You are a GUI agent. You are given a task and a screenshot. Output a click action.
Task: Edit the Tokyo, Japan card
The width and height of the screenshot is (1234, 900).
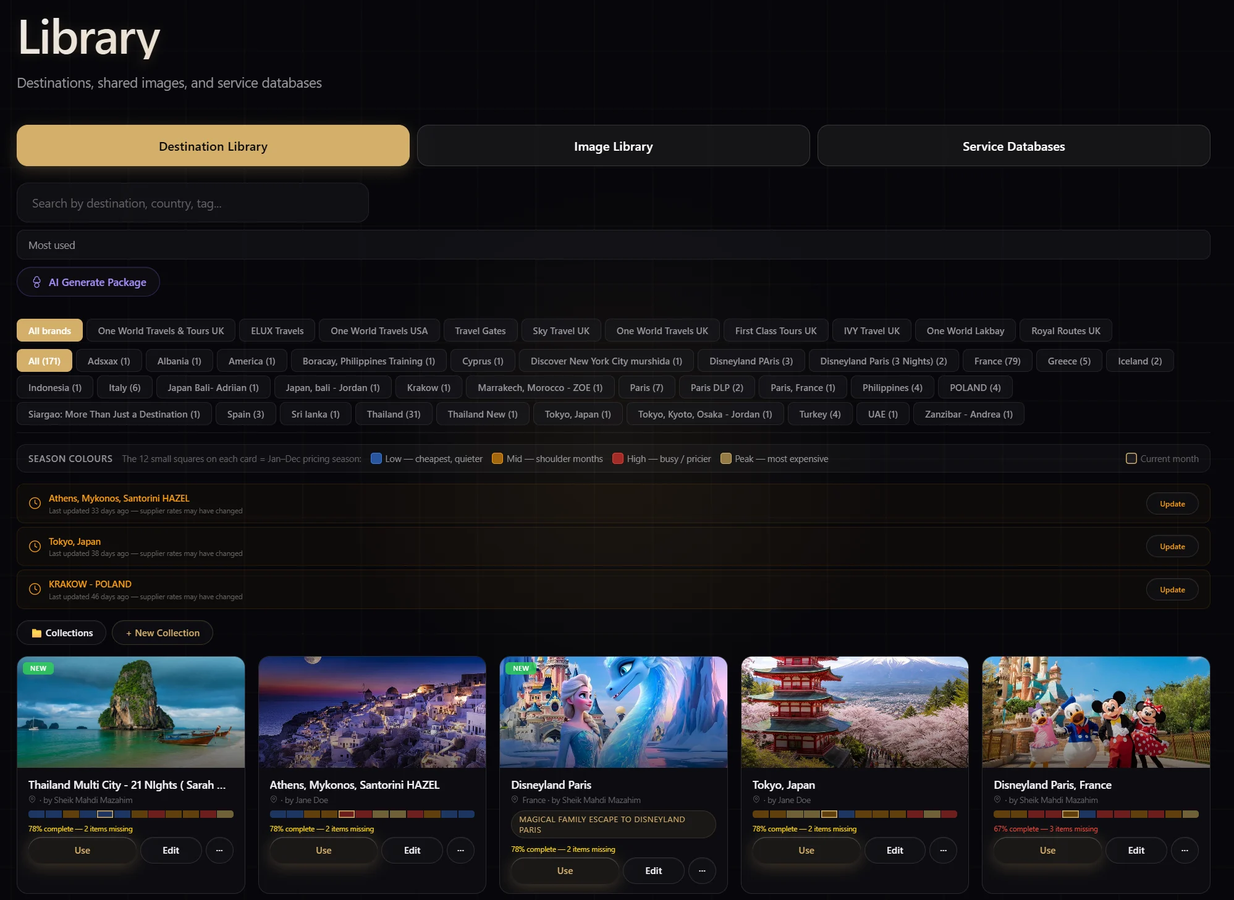point(895,851)
